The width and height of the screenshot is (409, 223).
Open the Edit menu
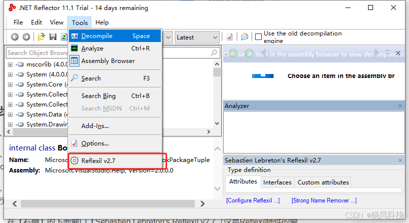[x=36, y=22]
